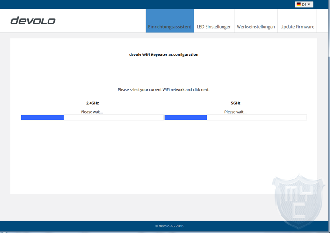Open the LED Einstellungen tab
Image resolution: width=330 pixels, height=233 pixels.
(x=214, y=21)
